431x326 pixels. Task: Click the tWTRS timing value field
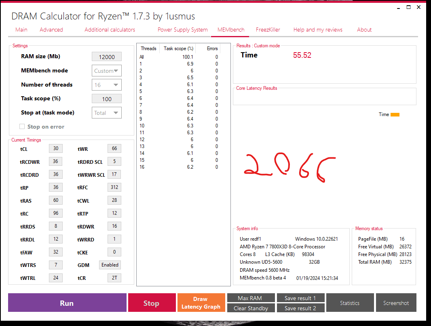[56, 265]
